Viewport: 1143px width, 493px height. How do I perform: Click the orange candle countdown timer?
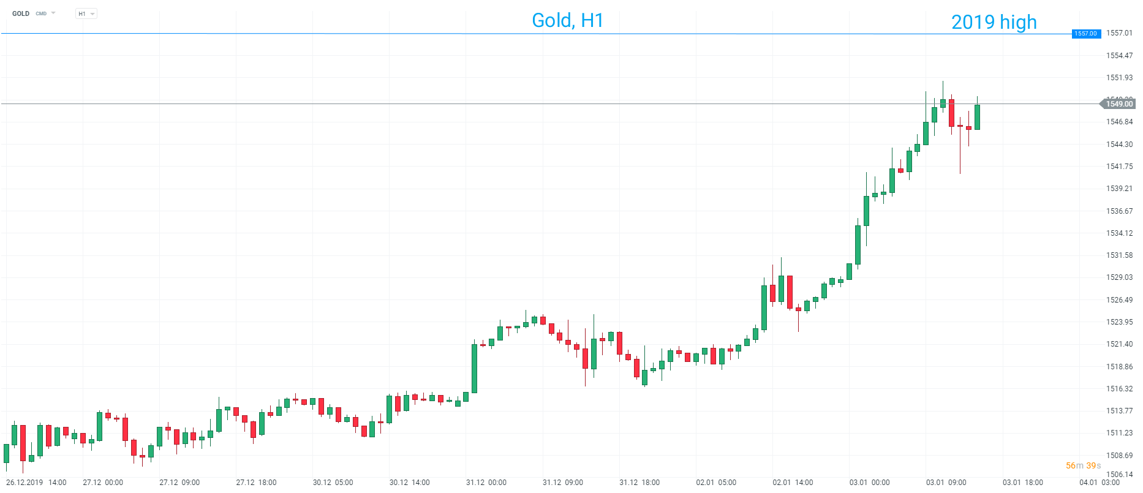[1083, 465]
